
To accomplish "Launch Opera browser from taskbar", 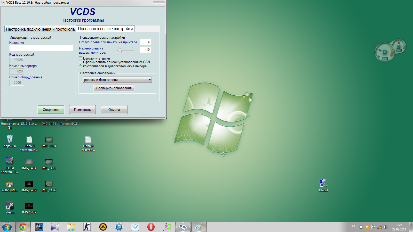I will [151, 227].
